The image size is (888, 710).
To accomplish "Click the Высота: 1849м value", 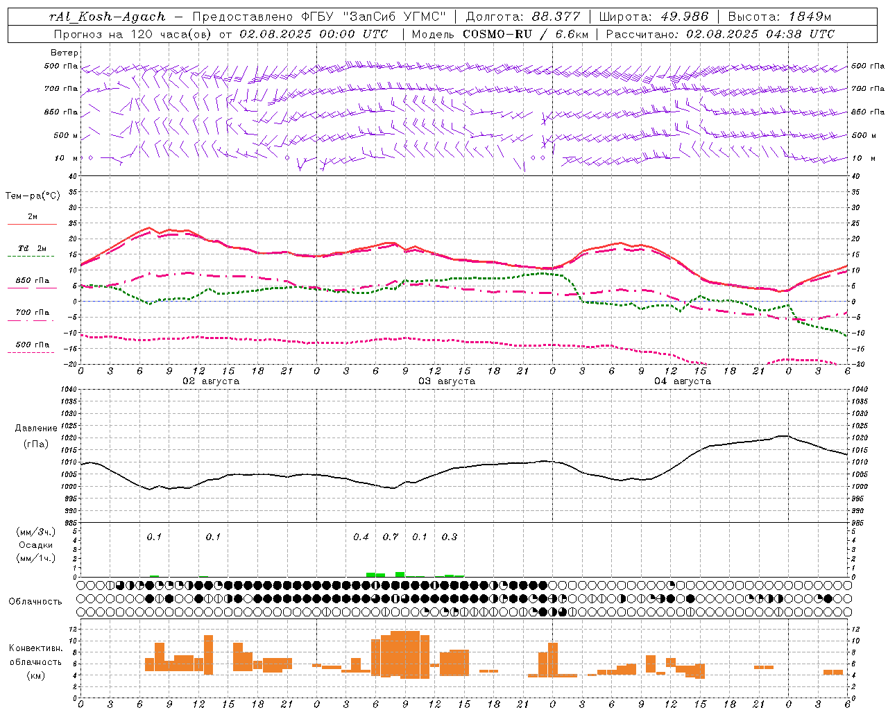I will (780, 17).
